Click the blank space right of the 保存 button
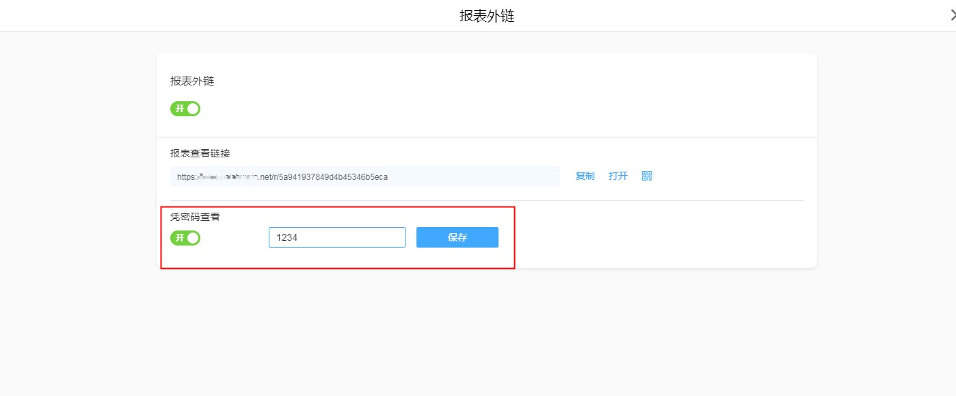This screenshot has width=956, height=396. point(650,237)
